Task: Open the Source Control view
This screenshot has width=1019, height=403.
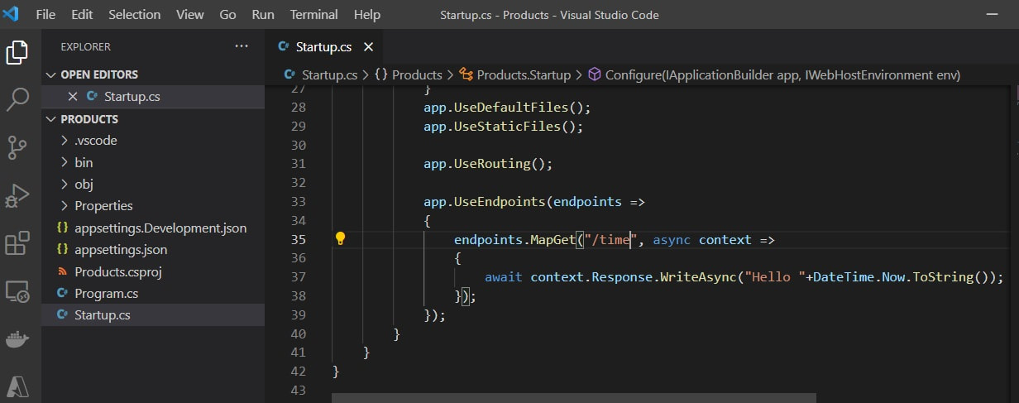Action: coord(17,148)
